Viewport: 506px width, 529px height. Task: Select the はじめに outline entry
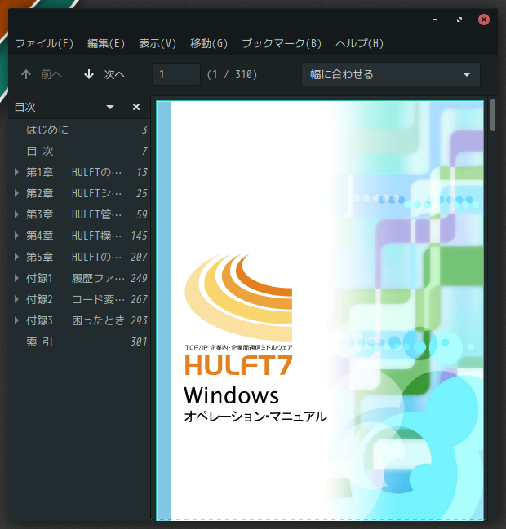click(x=80, y=130)
